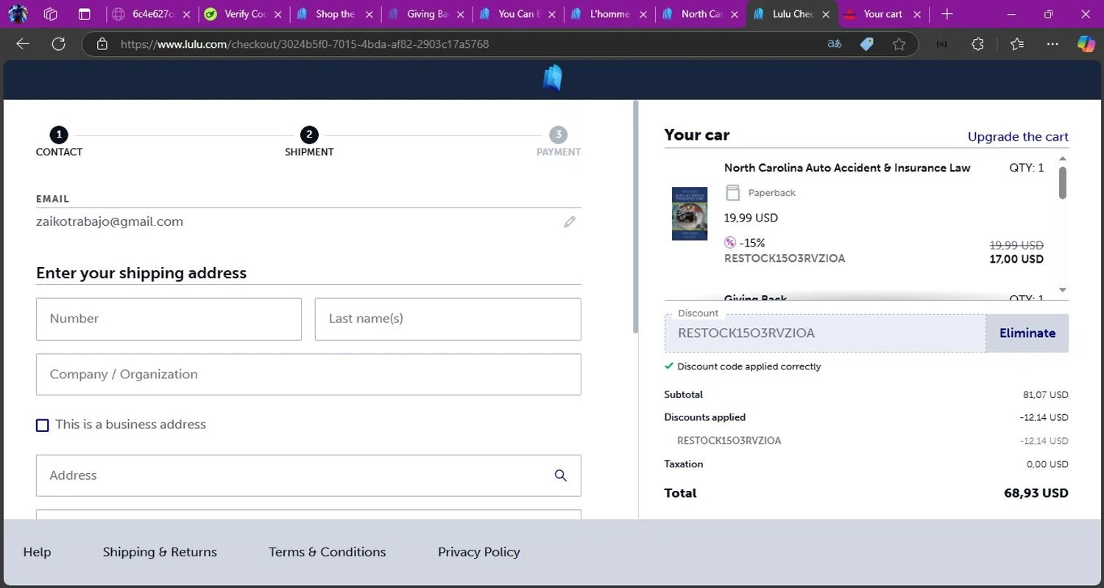1104x588 pixels.
Task: Switch to the L'homme tab
Action: coord(609,14)
